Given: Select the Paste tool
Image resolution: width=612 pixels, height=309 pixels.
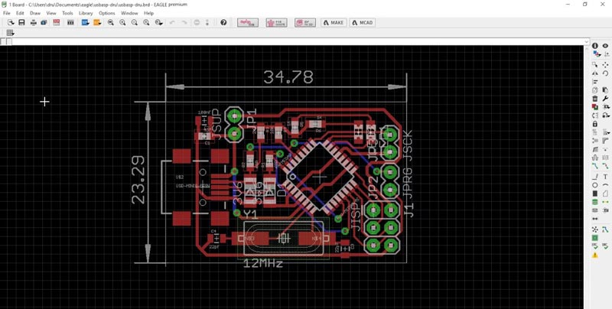Looking at the screenshot, I should tap(605, 90).
